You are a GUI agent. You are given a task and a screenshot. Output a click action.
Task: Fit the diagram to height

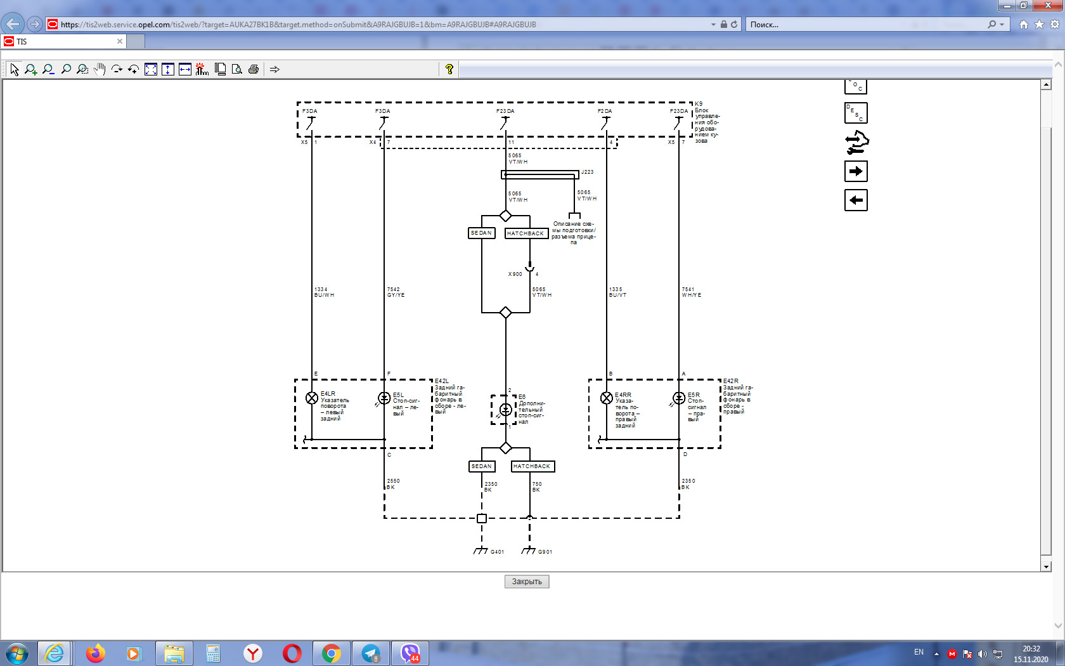coord(167,69)
